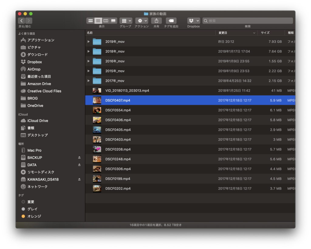Viewport: 311px width, 249px height.
Task: Open the Group-by dropdown
Action: tap(125, 21)
